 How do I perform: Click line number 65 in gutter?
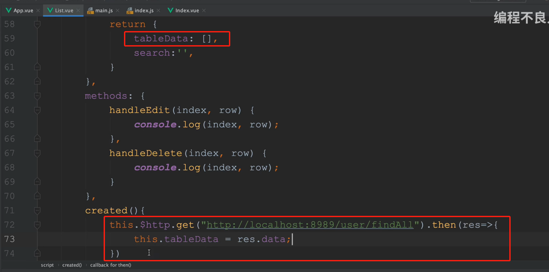[x=10, y=124]
